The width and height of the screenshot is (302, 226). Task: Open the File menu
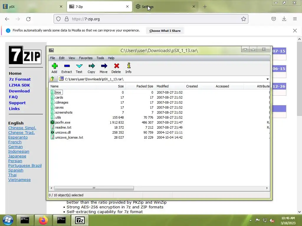(52, 58)
